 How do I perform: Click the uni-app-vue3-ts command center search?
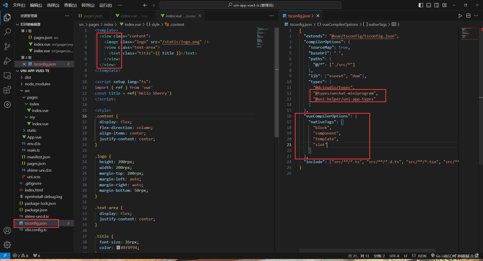(x=250, y=5)
